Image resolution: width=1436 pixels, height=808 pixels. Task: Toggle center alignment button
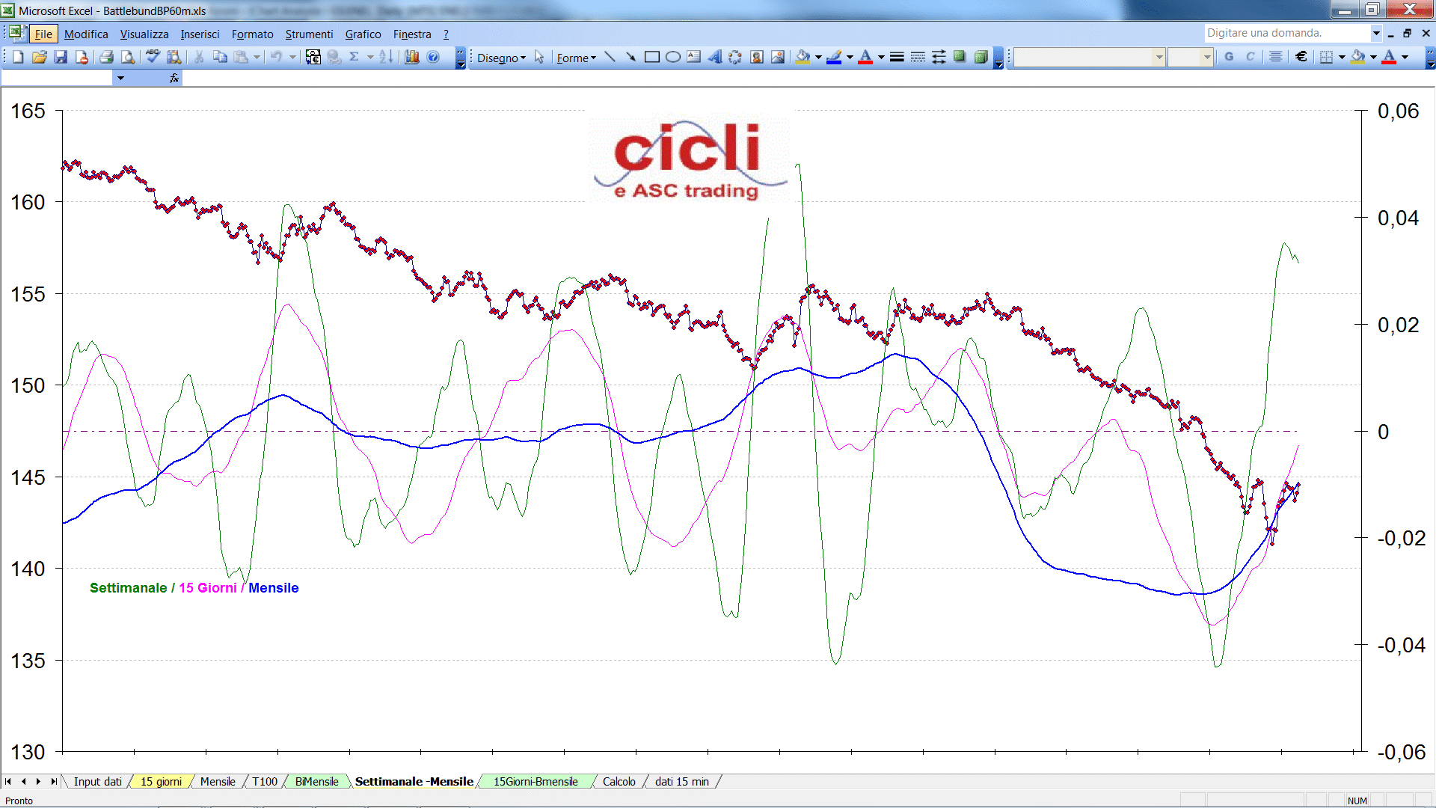(1276, 57)
